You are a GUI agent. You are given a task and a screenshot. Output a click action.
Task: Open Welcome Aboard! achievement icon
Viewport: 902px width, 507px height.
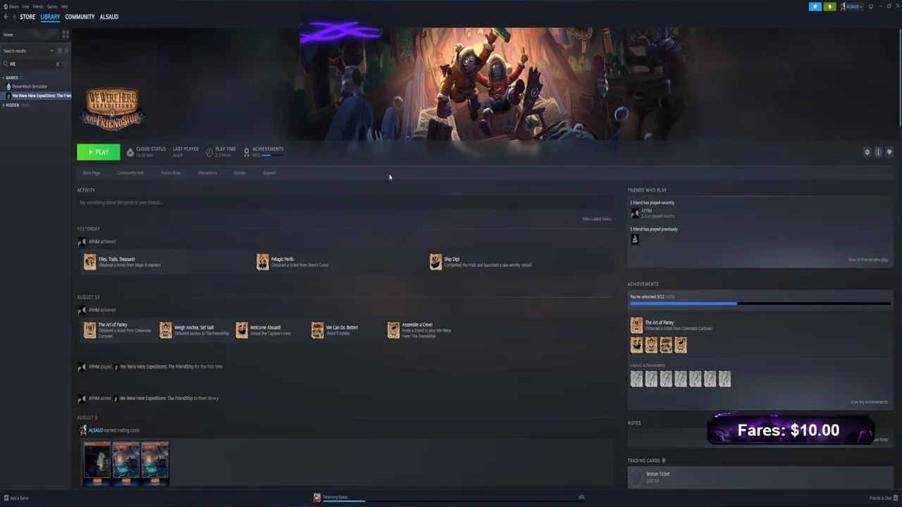click(x=242, y=330)
